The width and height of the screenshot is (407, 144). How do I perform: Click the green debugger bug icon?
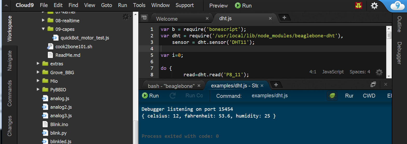(332, 96)
